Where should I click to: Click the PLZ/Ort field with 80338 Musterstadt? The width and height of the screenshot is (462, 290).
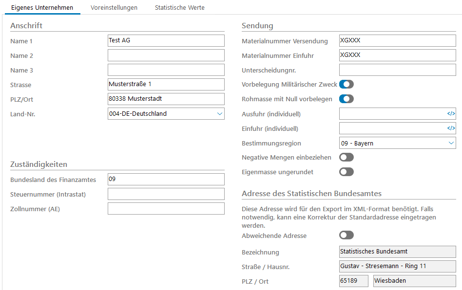[x=166, y=99]
